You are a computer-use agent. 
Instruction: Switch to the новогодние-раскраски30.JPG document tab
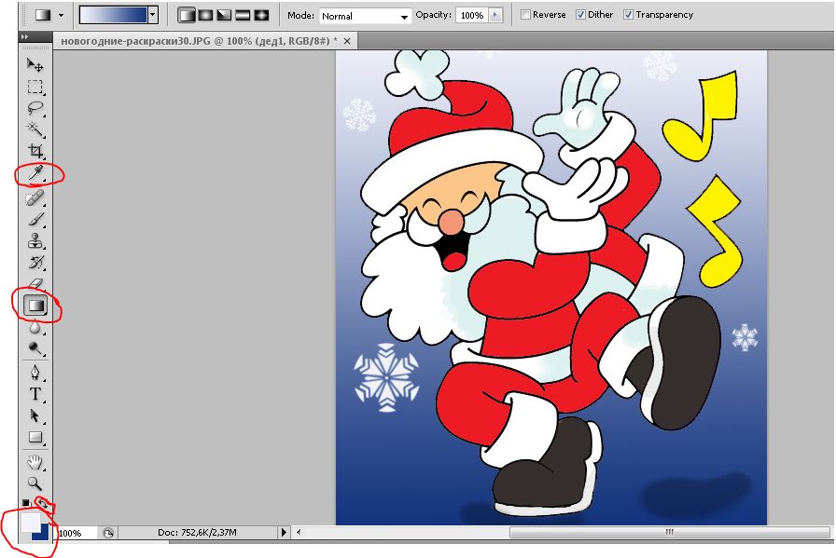click(x=199, y=41)
